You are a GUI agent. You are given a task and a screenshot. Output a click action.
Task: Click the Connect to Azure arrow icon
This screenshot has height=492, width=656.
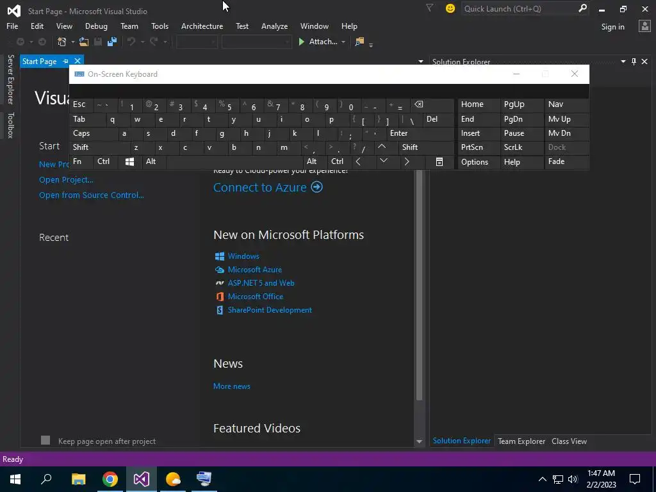point(316,186)
